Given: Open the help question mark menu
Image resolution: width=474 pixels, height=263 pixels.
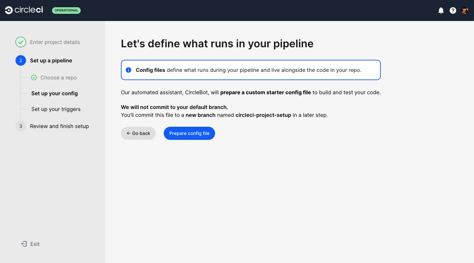Looking at the screenshot, I should [453, 11].
